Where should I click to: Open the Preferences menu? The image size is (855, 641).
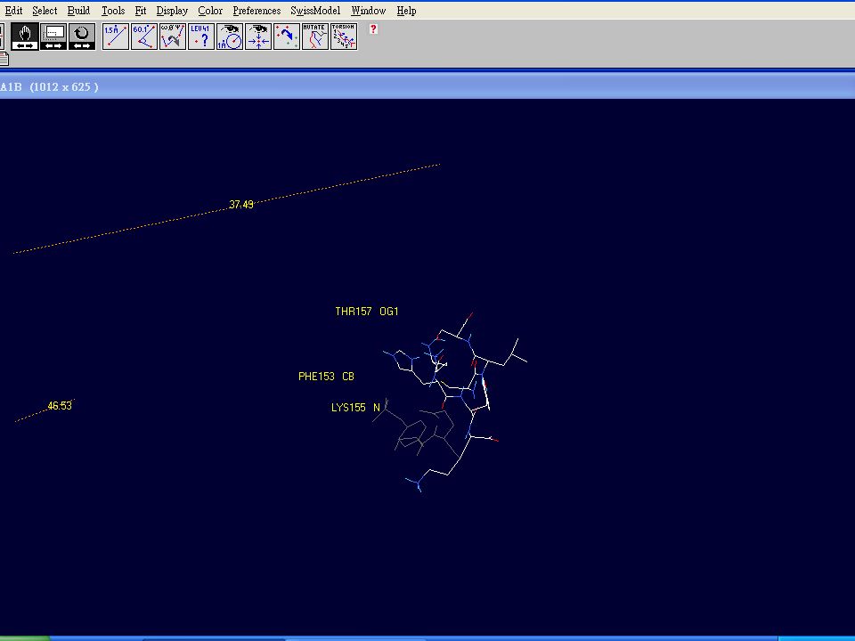click(x=256, y=11)
